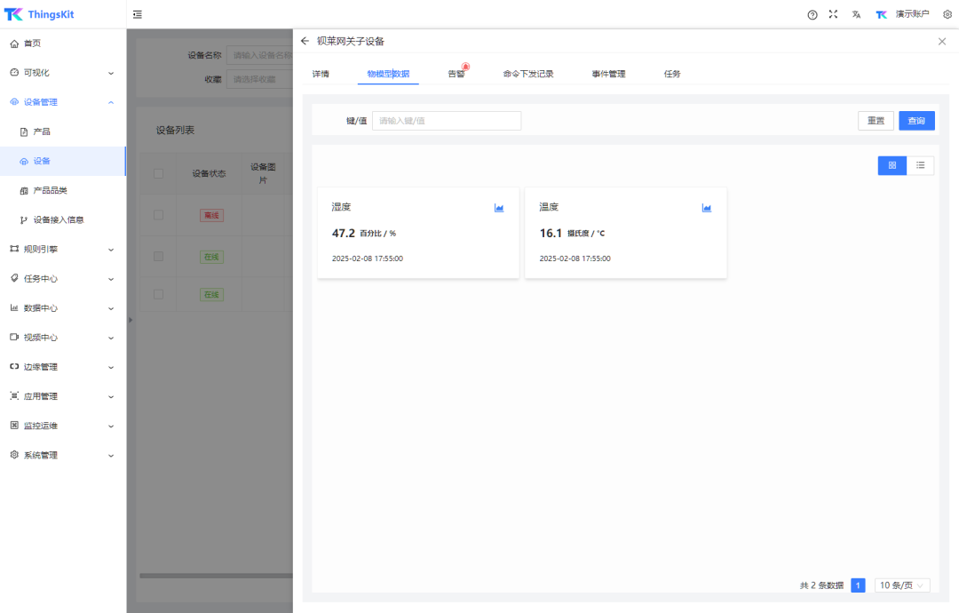Open the help question mark icon
Viewport: 959px width, 613px height.
pyautogui.click(x=812, y=14)
